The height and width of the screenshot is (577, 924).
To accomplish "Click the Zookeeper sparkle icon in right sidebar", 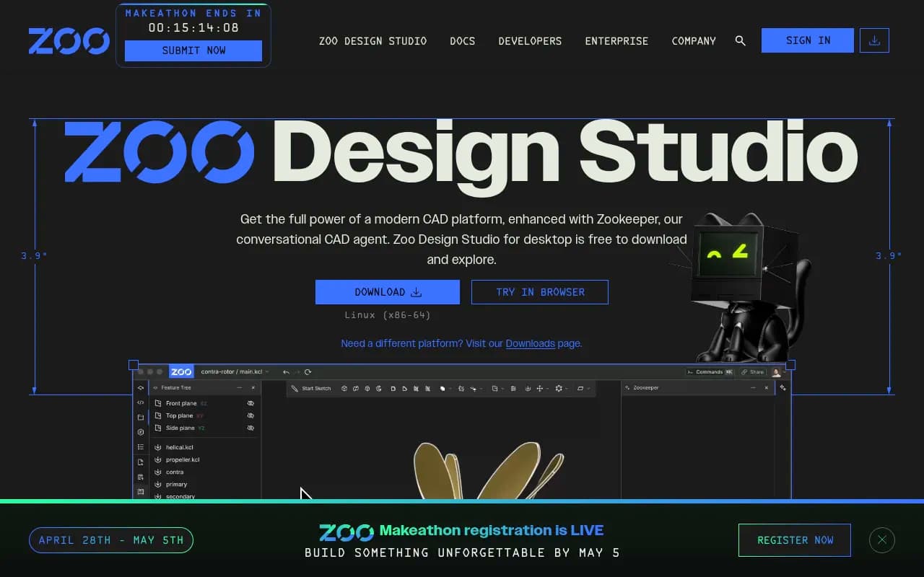I will tap(783, 388).
